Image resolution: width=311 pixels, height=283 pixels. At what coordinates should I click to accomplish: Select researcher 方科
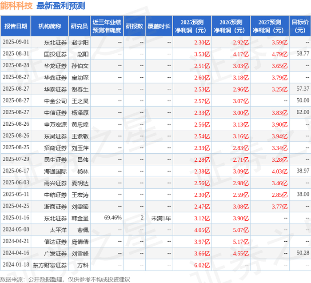[83, 265]
